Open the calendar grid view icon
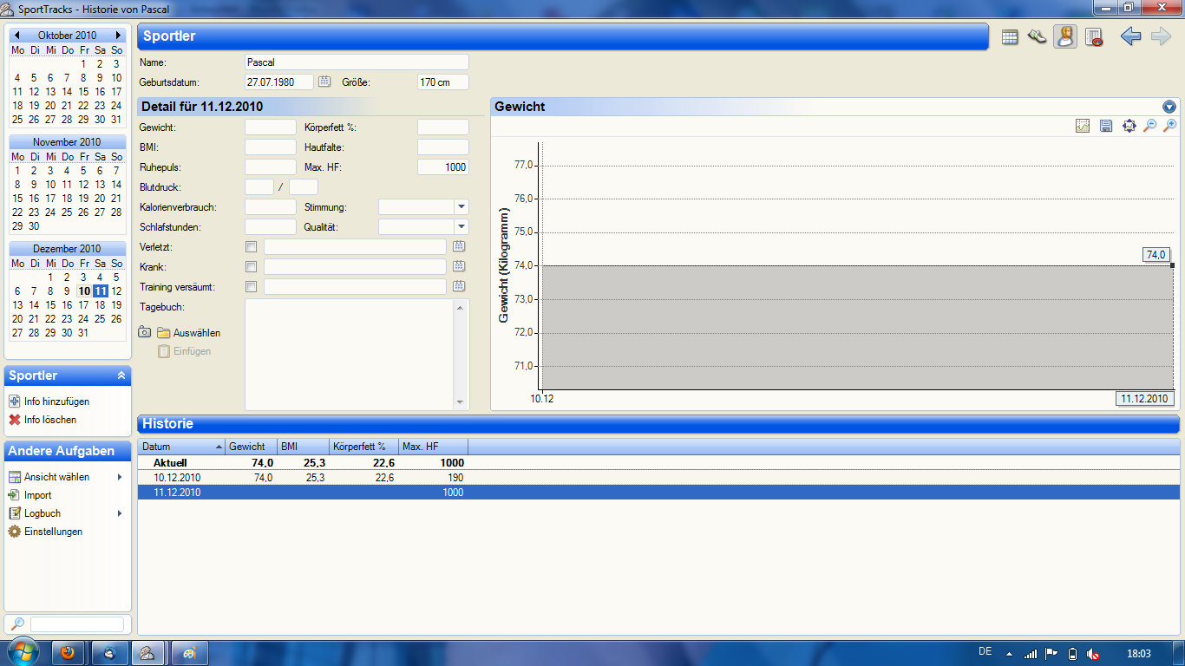The height and width of the screenshot is (666, 1185). pos(1010,37)
